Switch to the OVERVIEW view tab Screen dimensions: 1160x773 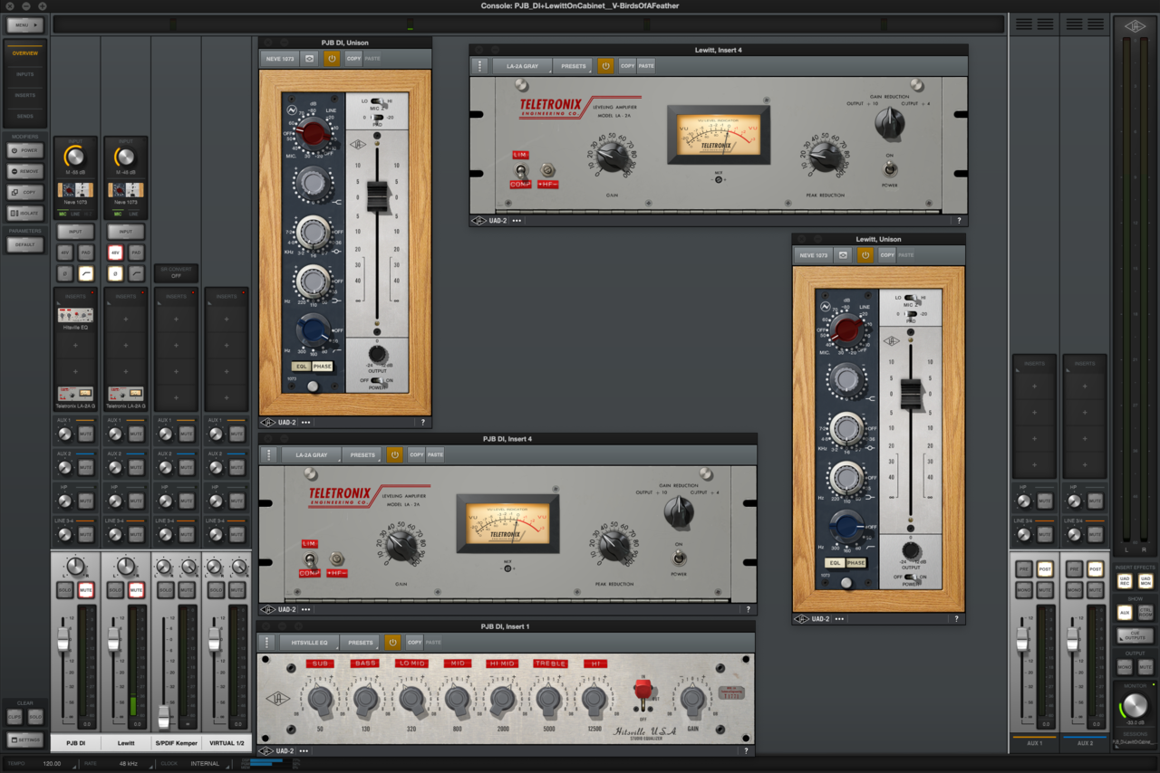tap(24, 53)
